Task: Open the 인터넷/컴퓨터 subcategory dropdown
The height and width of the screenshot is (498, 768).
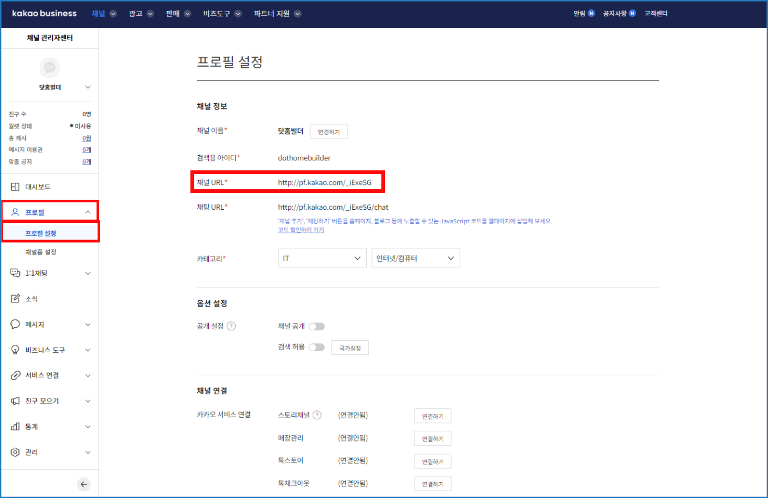Action: pyautogui.click(x=415, y=258)
